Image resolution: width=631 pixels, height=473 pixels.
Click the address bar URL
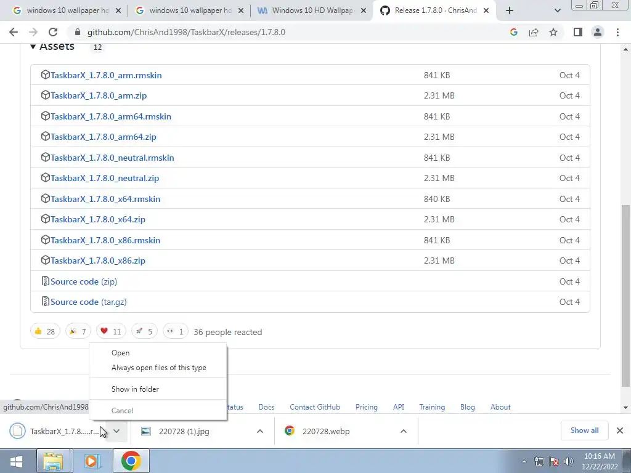186,32
